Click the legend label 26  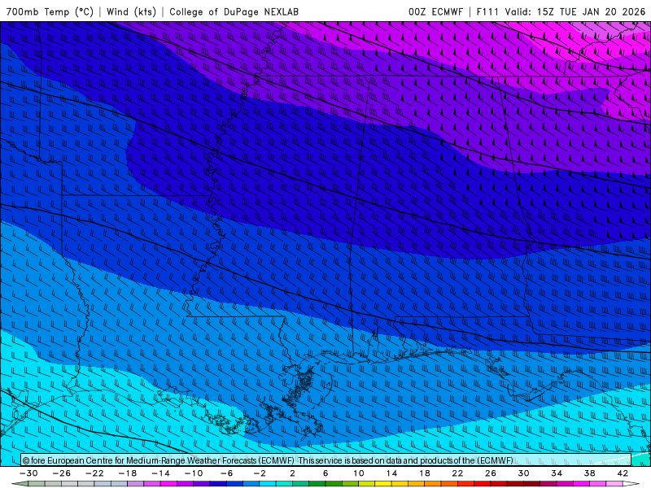(491, 473)
